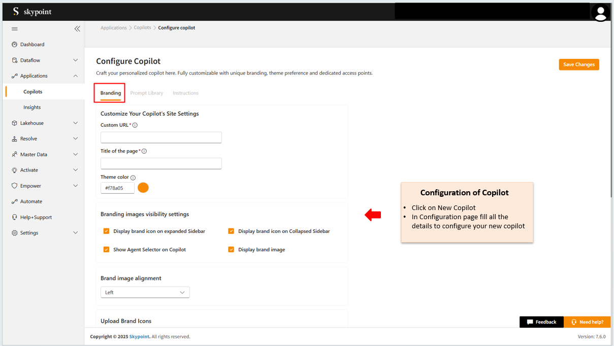
Task: Expand the Dataflow sidebar section
Action: coord(75,60)
